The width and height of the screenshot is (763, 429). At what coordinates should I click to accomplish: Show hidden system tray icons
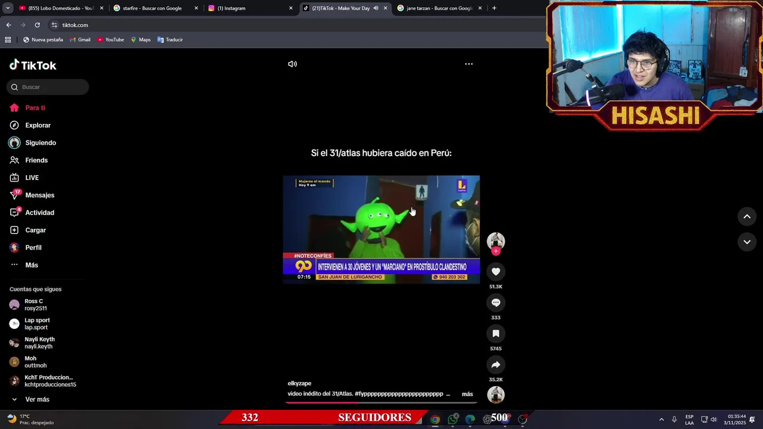pyautogui.click(x=661, y=419)
